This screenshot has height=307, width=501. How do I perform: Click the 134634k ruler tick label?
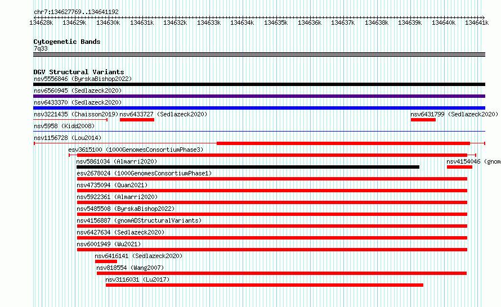tap(242, 22)
